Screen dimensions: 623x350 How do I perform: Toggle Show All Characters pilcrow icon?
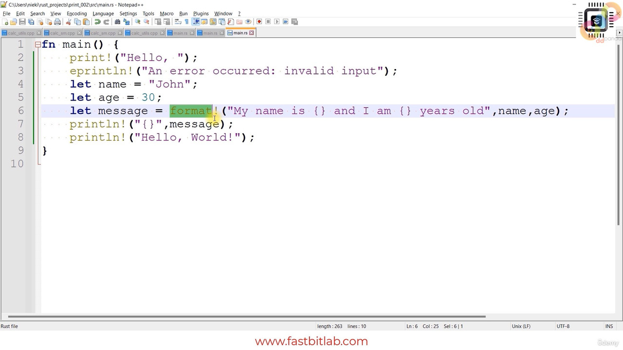click(187, 21)
